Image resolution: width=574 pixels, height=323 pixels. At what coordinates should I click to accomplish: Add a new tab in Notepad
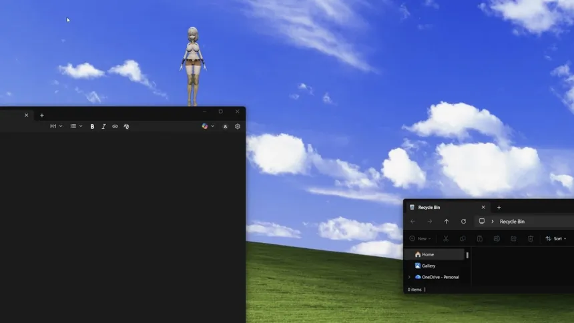(x=42, y=115)
